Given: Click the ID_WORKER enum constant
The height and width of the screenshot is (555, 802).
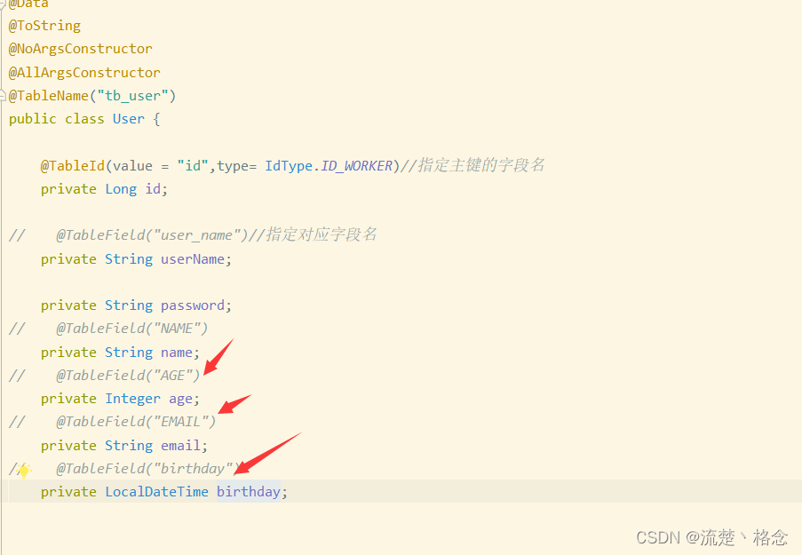Looking at the screenshot, I should tap(356, 166).
